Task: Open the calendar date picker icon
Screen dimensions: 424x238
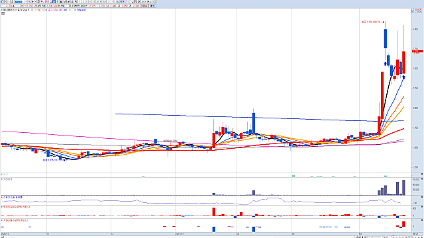Action: tap(154, 1)
